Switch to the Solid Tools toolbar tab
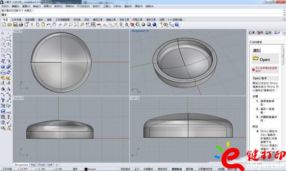 click(x=124, y=20)
